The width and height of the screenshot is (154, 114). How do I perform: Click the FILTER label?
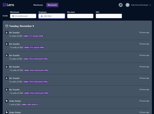coord(5,16)
